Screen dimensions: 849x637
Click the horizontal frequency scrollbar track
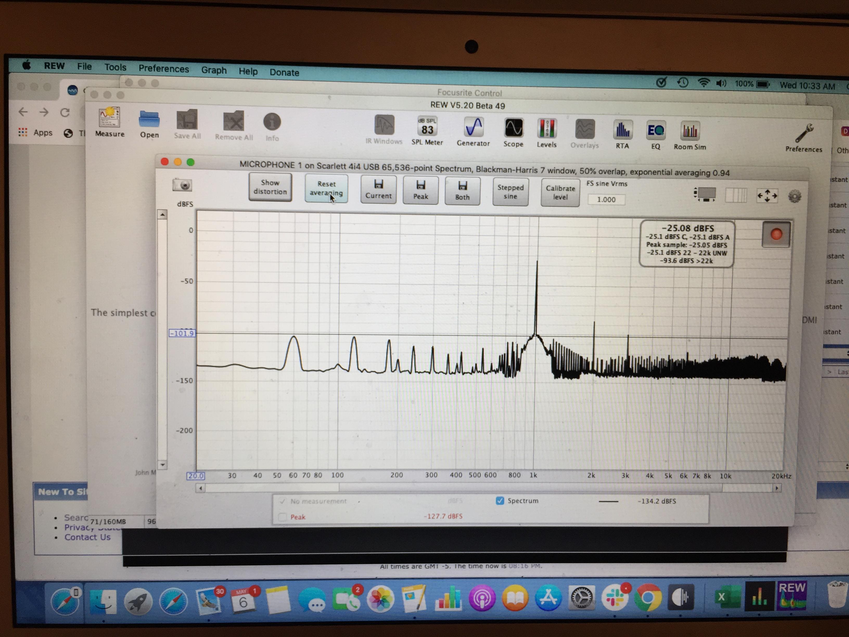(x=489, y=488)
